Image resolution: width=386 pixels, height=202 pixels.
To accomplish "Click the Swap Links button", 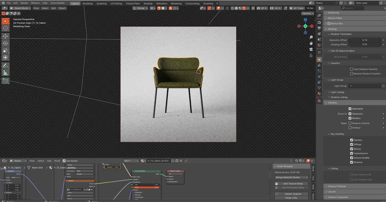I will (x=292, y=198).
